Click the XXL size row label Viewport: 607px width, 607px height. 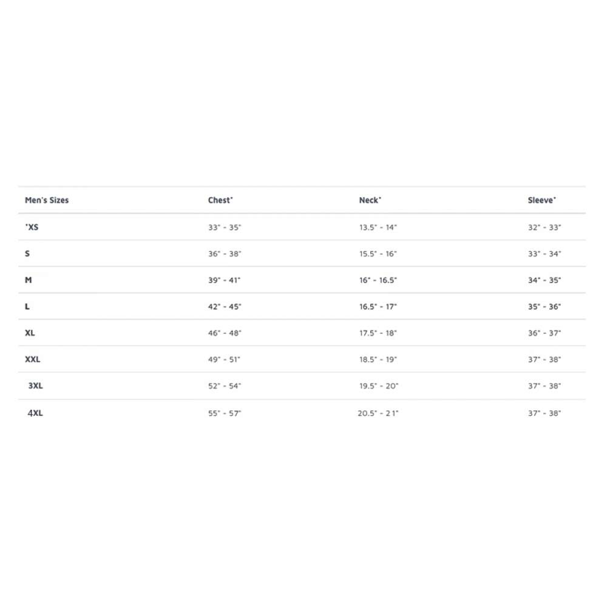(33, 359)
